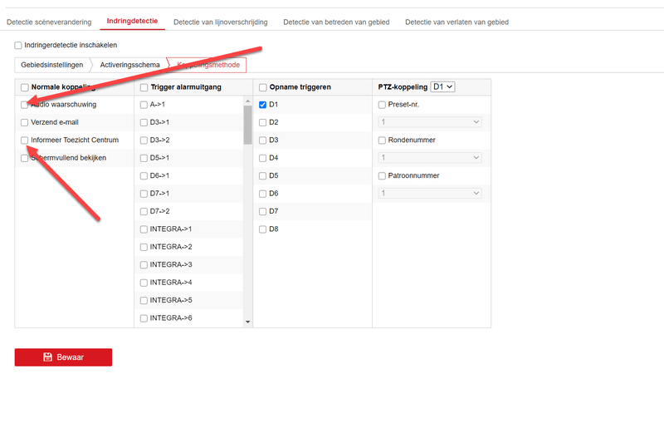Click the Bewaar save button
664x443 pixels.
63,357
